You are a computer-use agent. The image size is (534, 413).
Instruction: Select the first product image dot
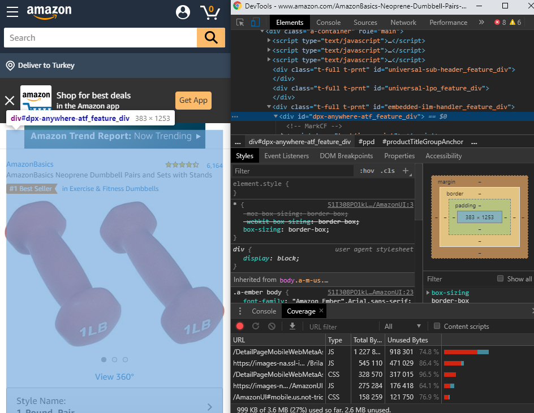(104, 359)
